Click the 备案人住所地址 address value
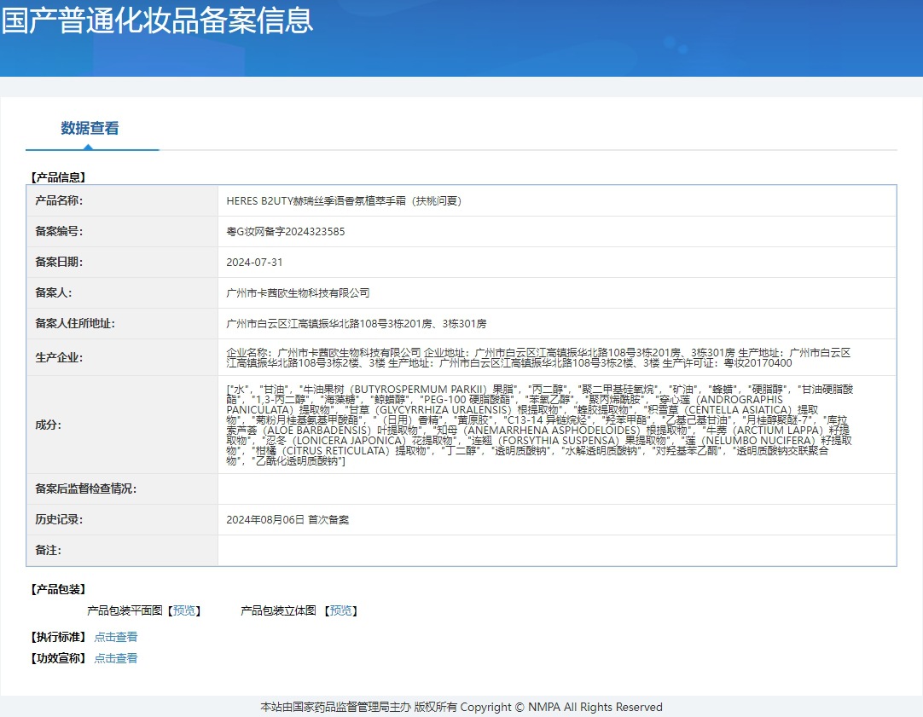 click(356, 324)
